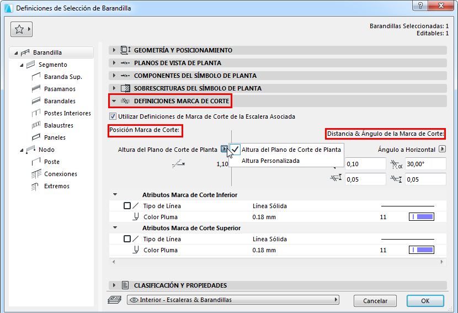Click Superior Línea Sólida line preview
The width and height of the screenshot is (458, 313).
(x=408, y=239)
